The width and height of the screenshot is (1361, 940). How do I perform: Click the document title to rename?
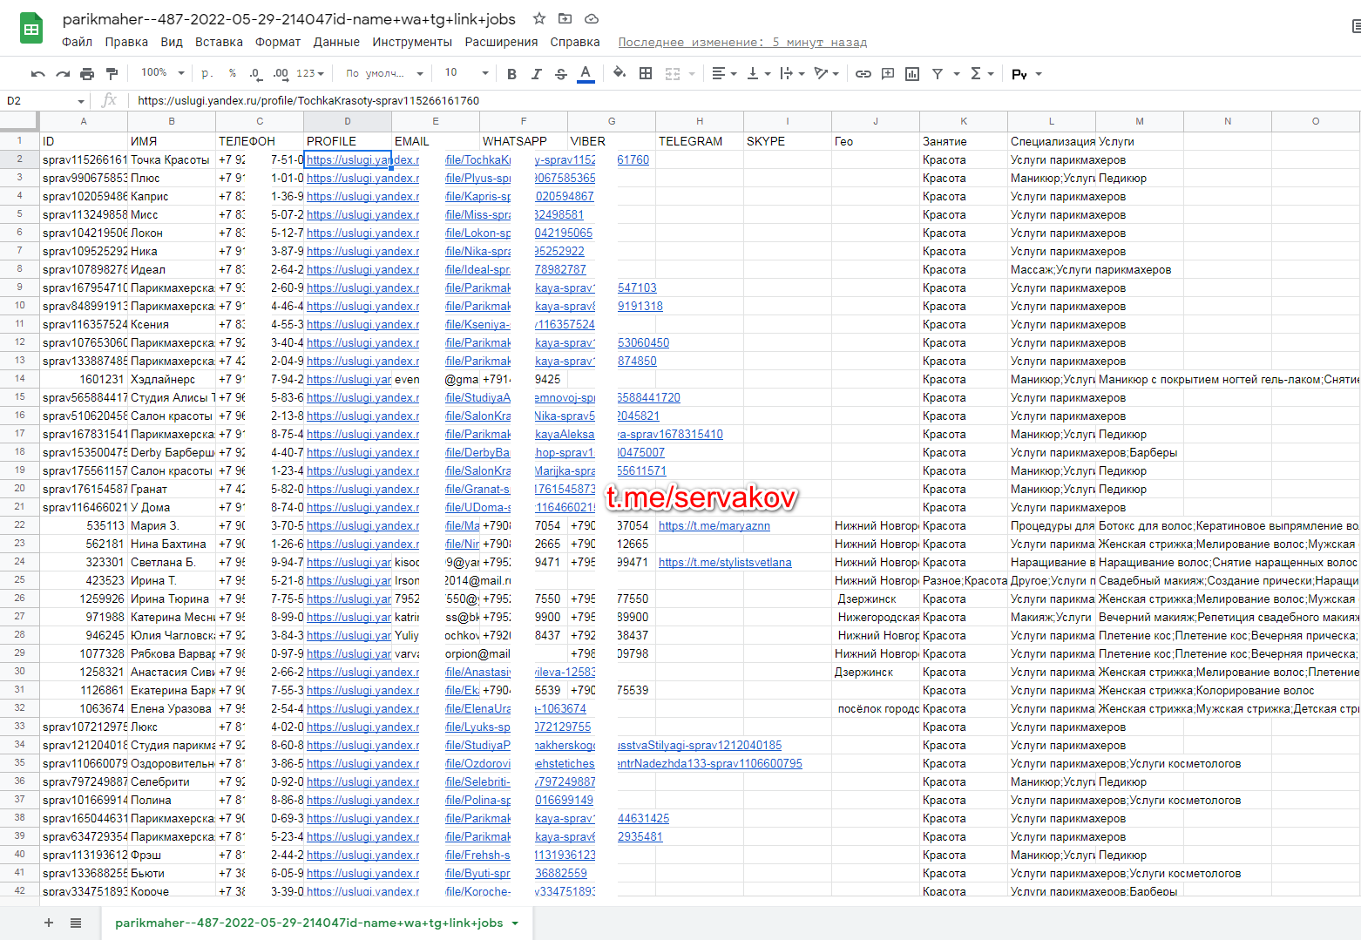[288, 18]
